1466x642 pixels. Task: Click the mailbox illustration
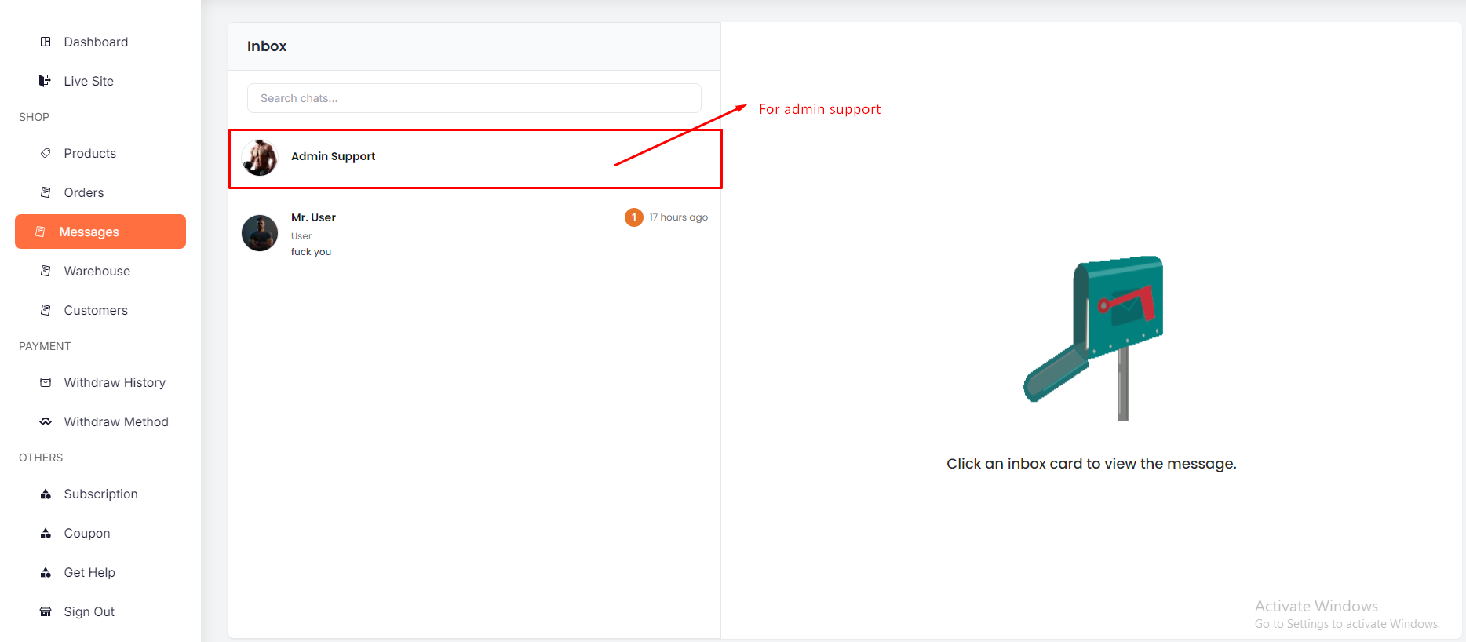(x=1094, y=337)
